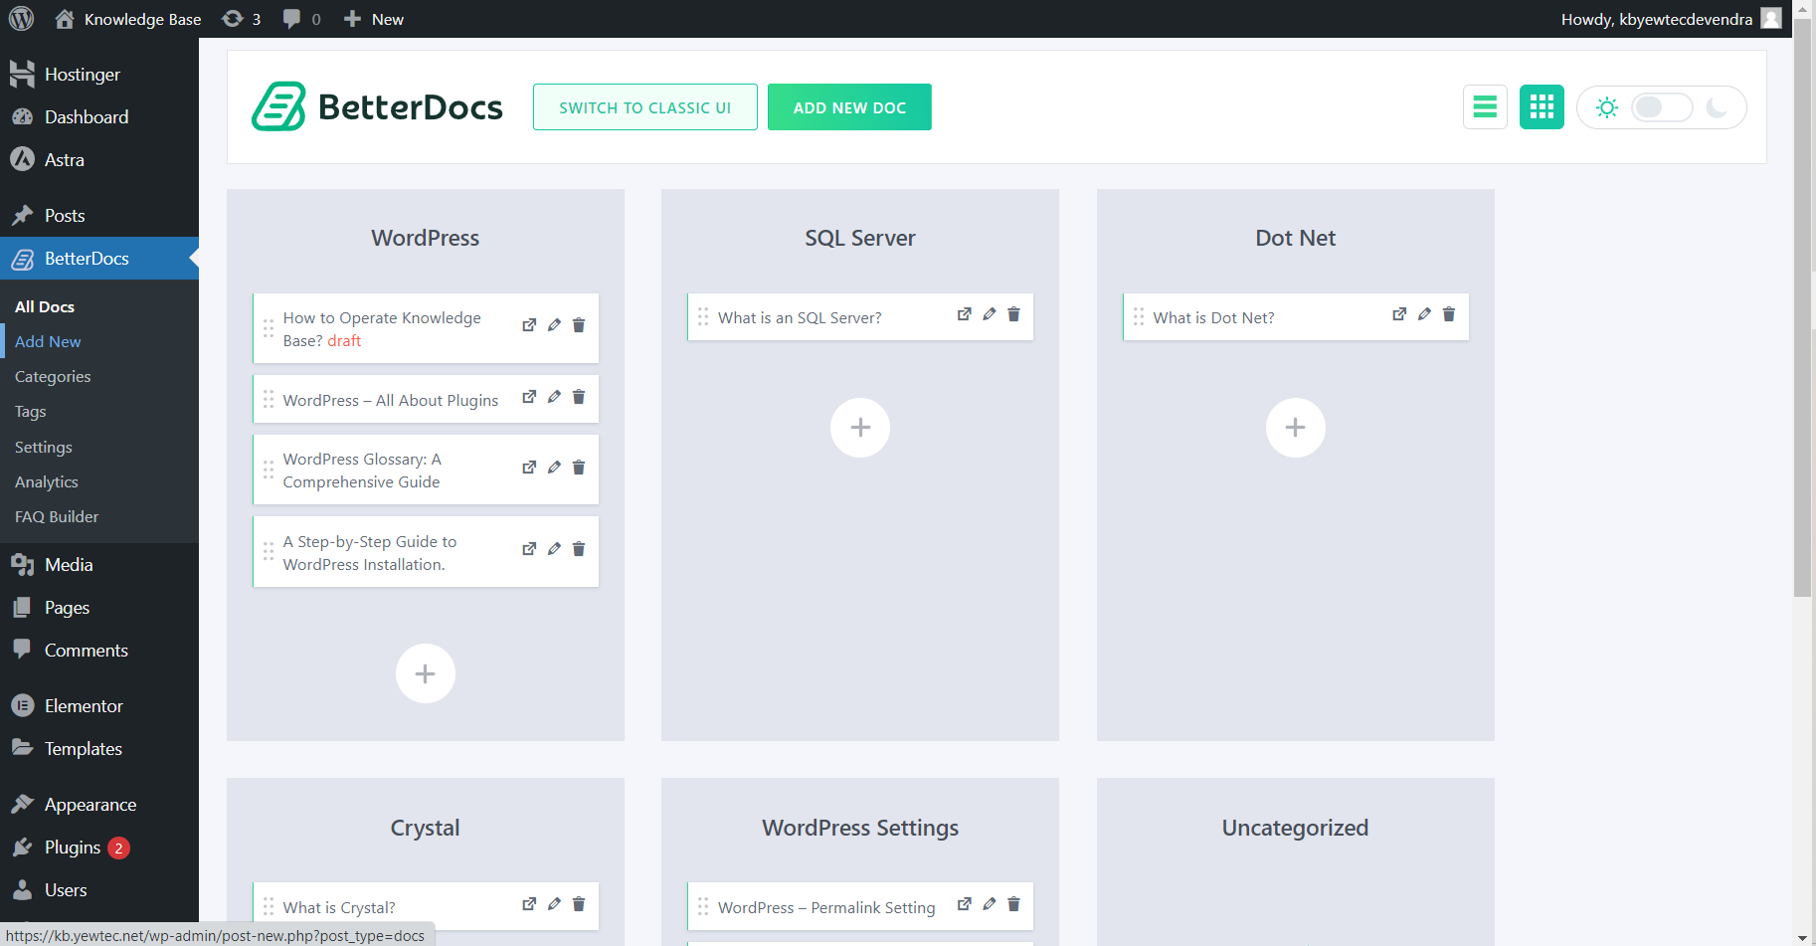Open comments bubble in admin bar

coord(302,19)
